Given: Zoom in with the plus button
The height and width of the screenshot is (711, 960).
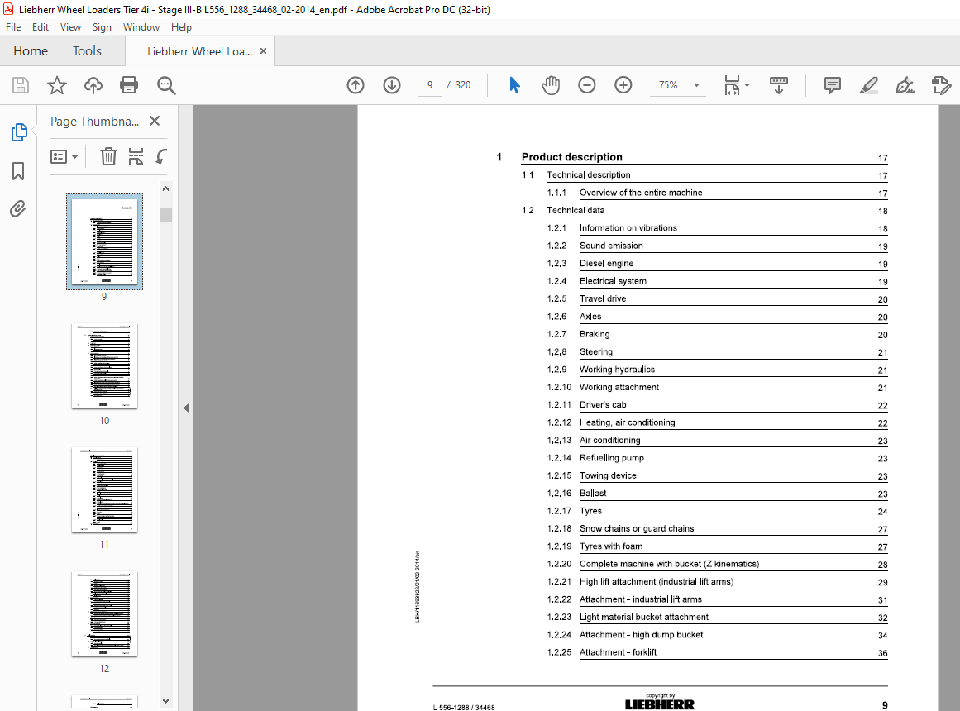Looking at the screenshot, I should pyautogui.click(x=623, y=85).
